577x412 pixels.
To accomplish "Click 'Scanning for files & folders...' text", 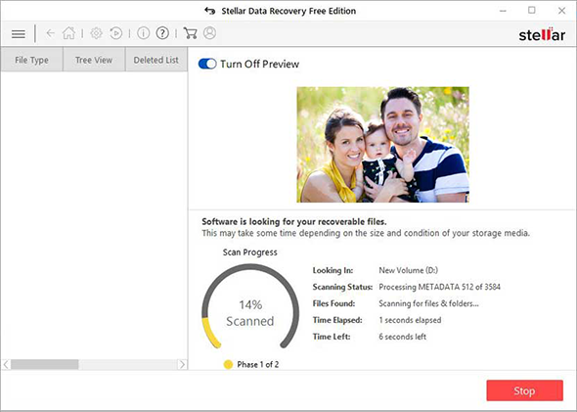I will click(428, 303).
